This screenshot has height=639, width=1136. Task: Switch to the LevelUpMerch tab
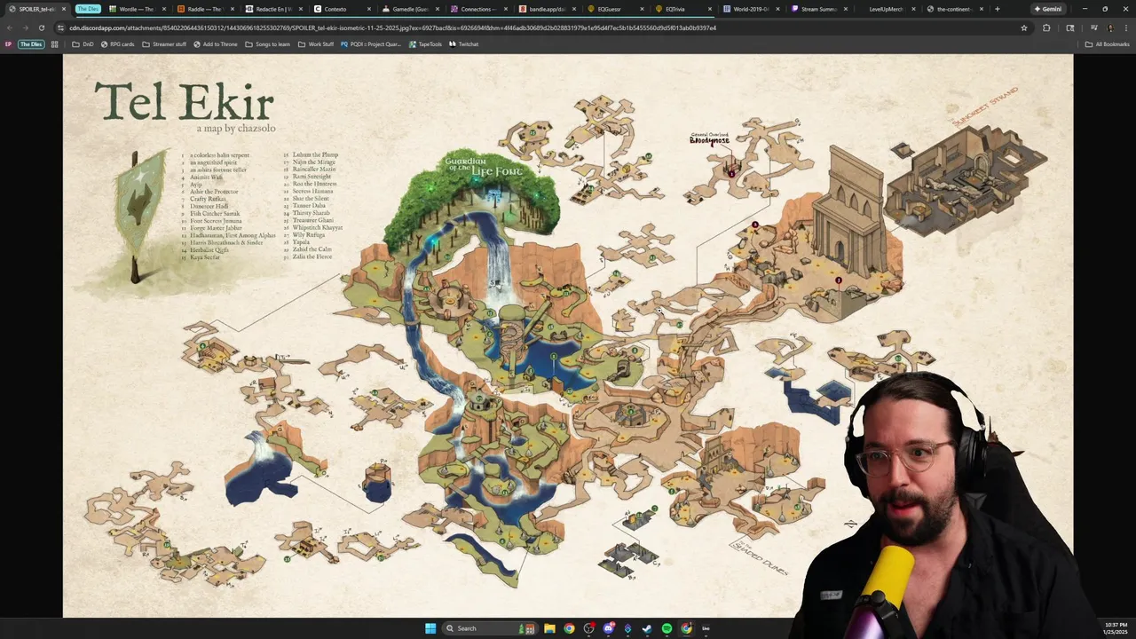(x=887, y=9)
